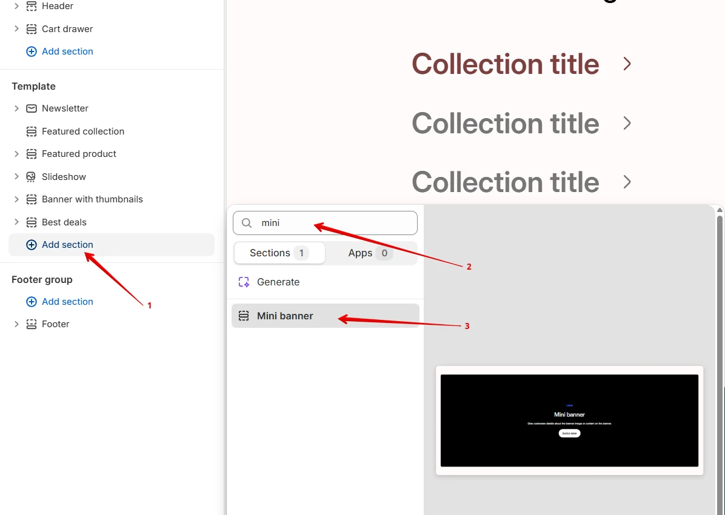Expand the Cart drawer section
725x515 pixels.
[16, 28]
